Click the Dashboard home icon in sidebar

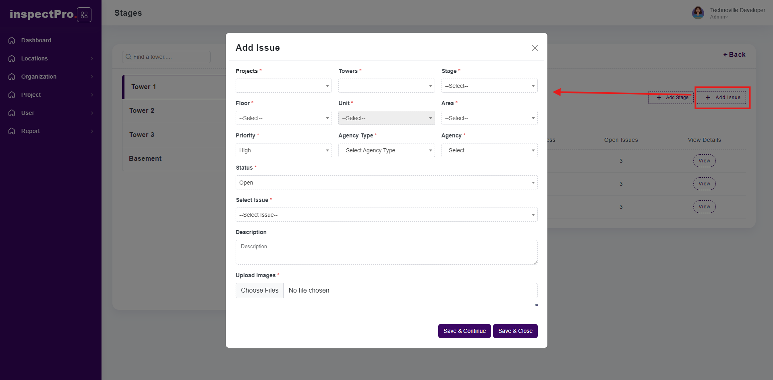pyautogui.click(x=12, y=40)
